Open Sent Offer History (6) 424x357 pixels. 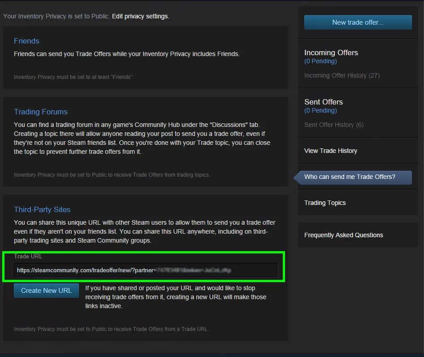pyautogui.click(x=333, y=125)
